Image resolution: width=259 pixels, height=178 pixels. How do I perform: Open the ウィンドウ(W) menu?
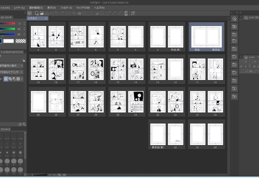pyautogui.click(x=83, y=7)
